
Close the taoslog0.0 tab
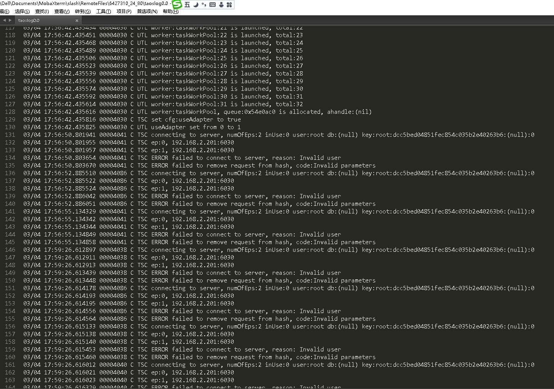coord(77,21)
